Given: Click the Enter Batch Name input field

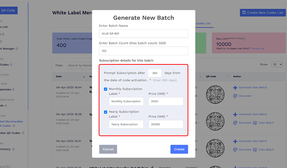Looking at the screenshot, I should 143,34.
